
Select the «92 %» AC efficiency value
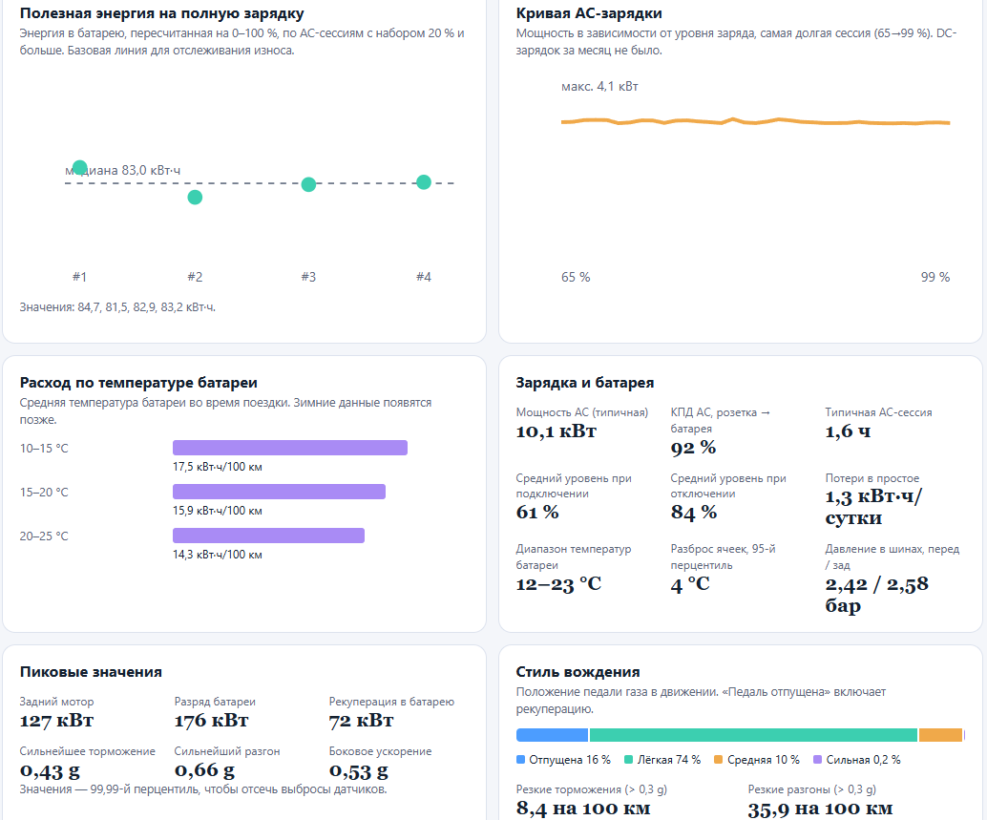click(x=693, y=448)
